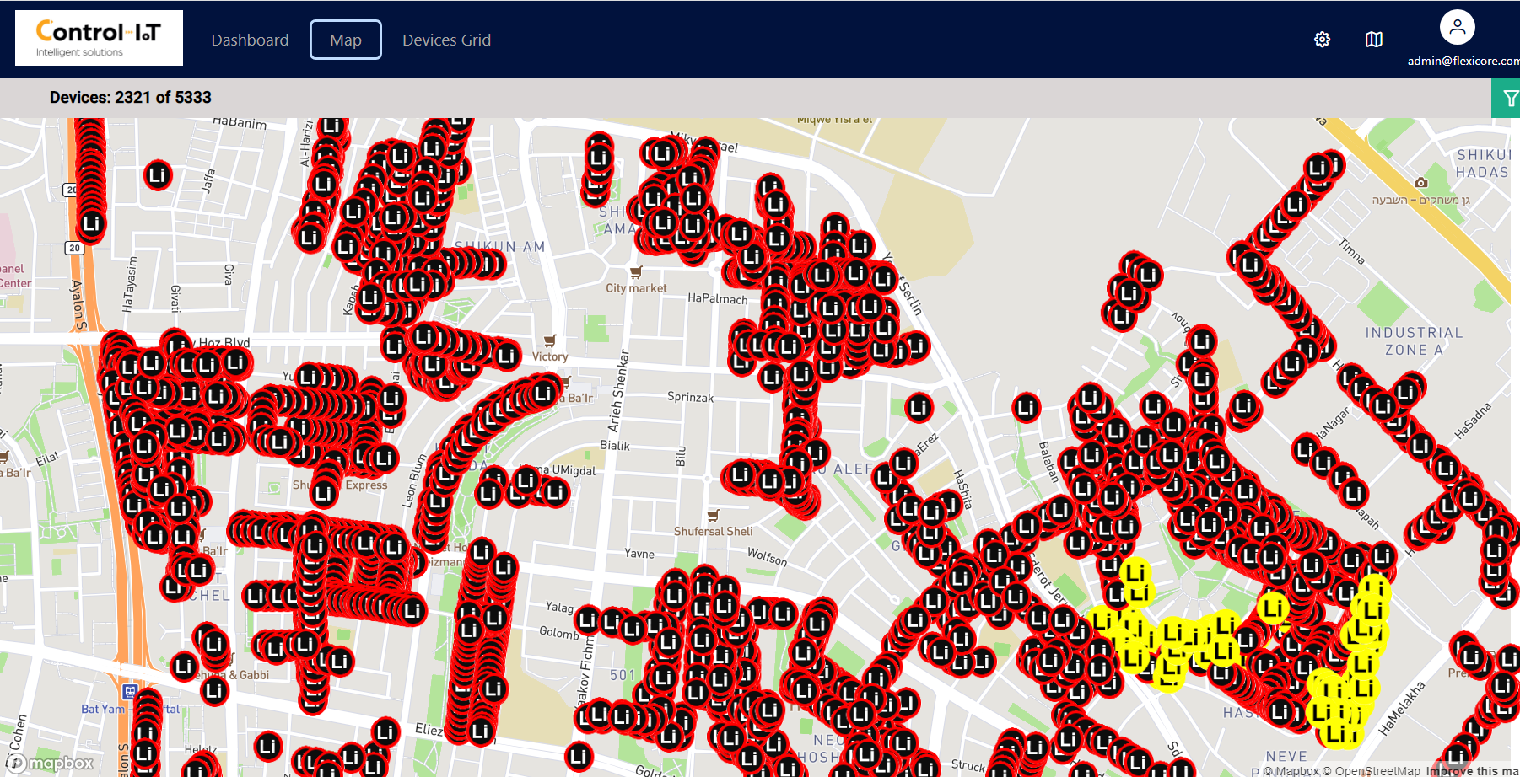Click the map layers icon in header
Screen dimensions: 1520x777
[1373, 40]
